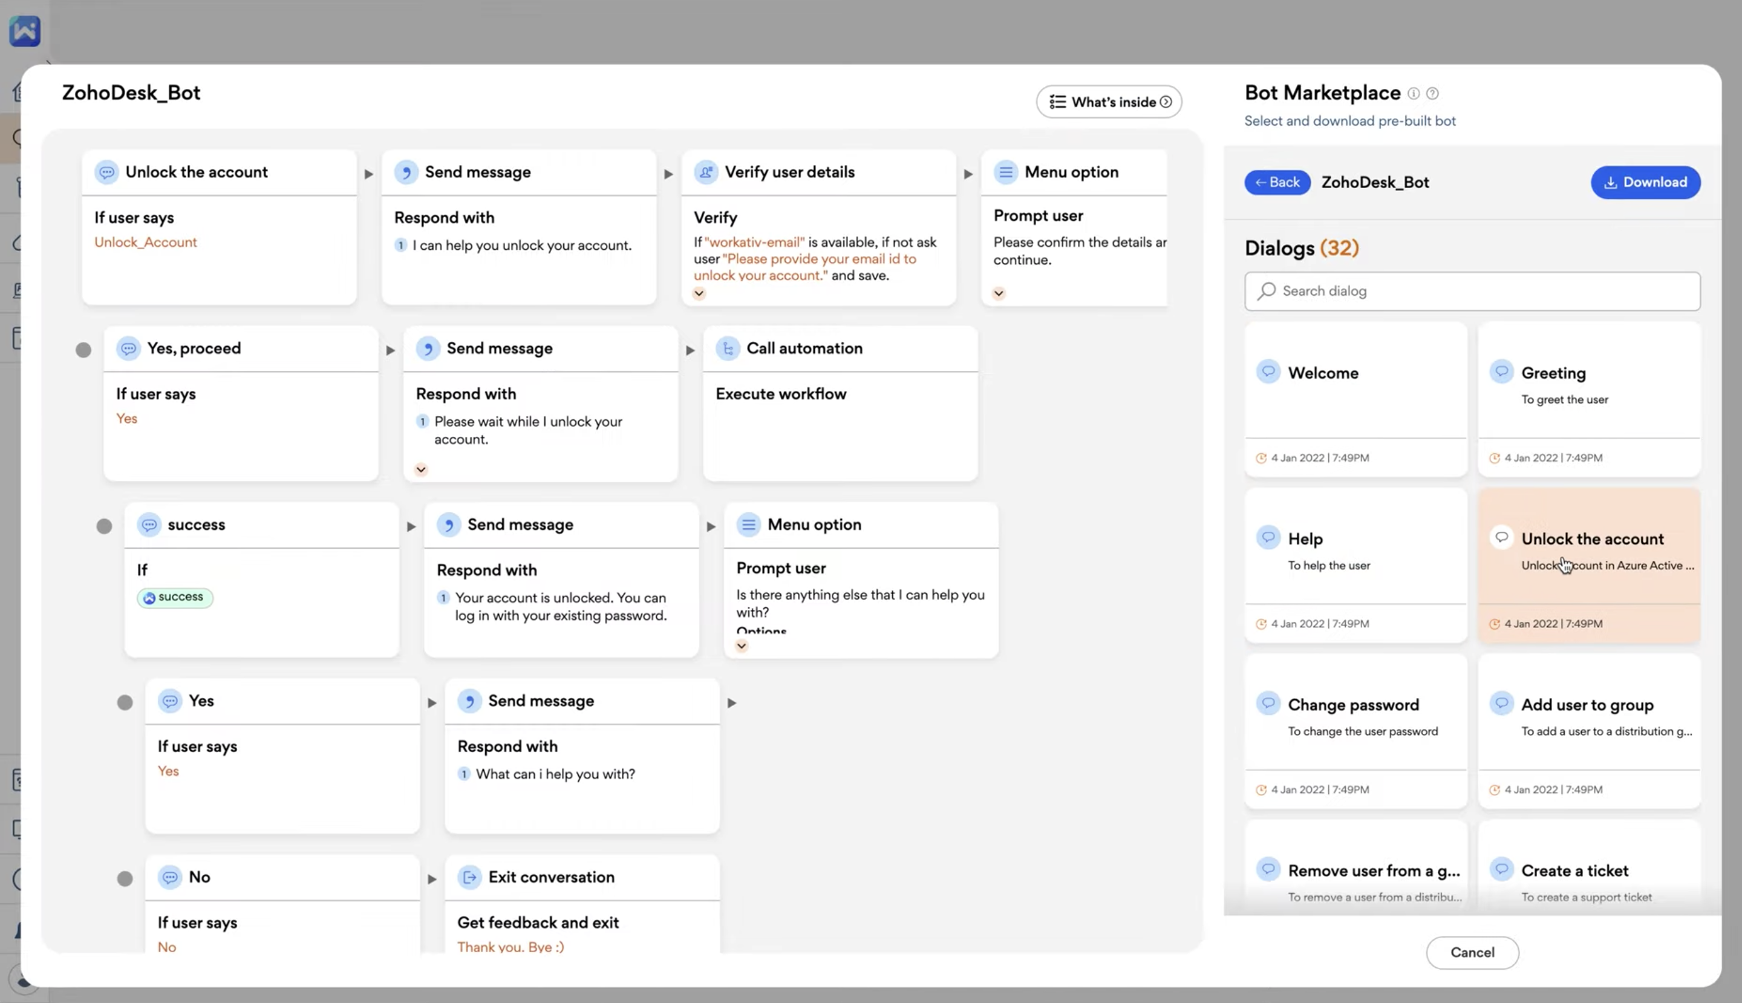
Task: Click the Workativ logo icon
Action: point(25,31)
